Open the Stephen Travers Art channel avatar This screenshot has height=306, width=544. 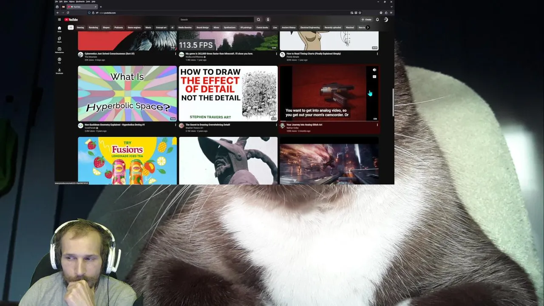(x=181, y=126)
